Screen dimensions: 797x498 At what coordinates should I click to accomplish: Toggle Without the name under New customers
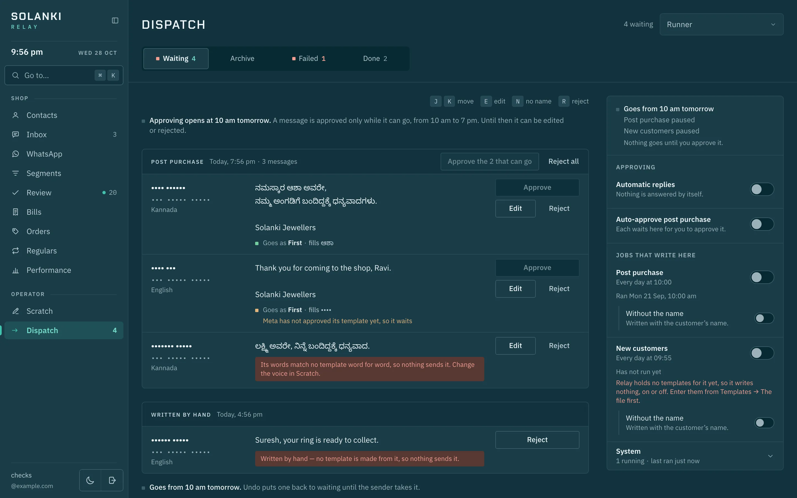764,422
